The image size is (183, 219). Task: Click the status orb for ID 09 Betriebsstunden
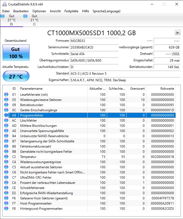coord(6,105)
